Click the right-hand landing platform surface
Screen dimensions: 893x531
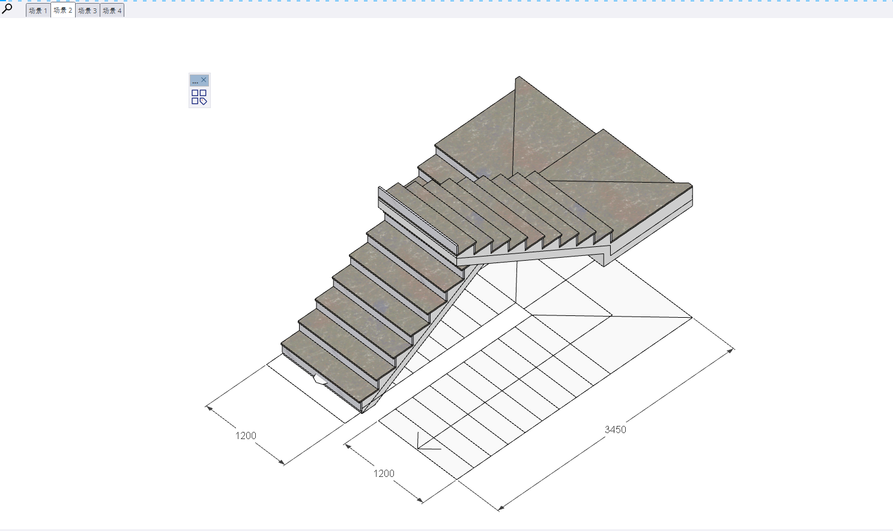[625, 192]
